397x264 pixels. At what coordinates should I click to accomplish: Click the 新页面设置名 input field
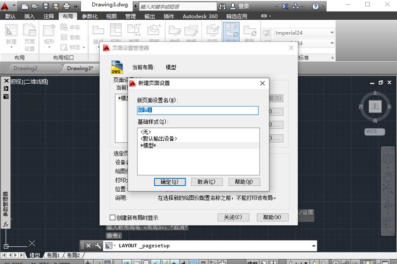tap(198, 110)
